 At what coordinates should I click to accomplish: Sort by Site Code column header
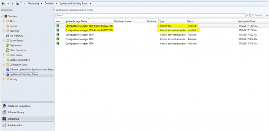(152, 21)
